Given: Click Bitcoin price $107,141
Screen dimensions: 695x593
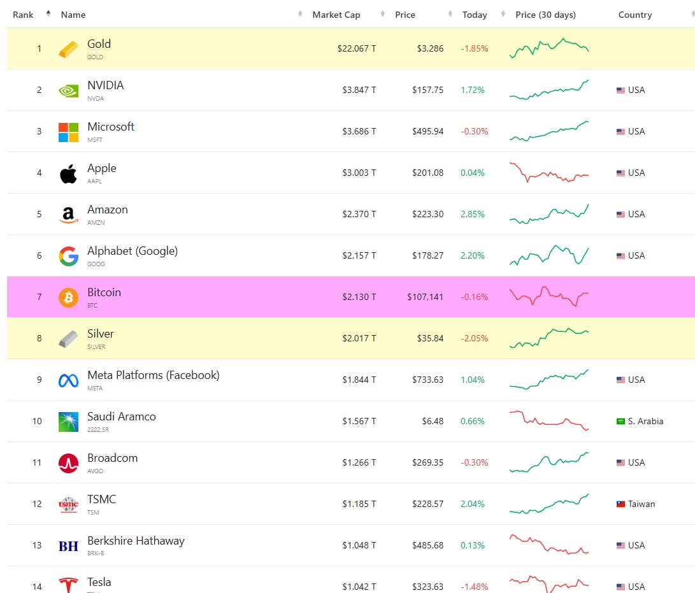Looking at the screenshot, I should click(425, 297).
